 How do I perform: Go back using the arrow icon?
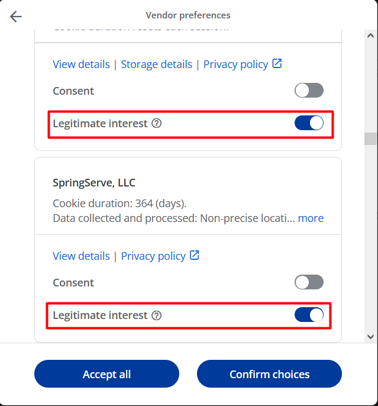click(x=16, y=17)
